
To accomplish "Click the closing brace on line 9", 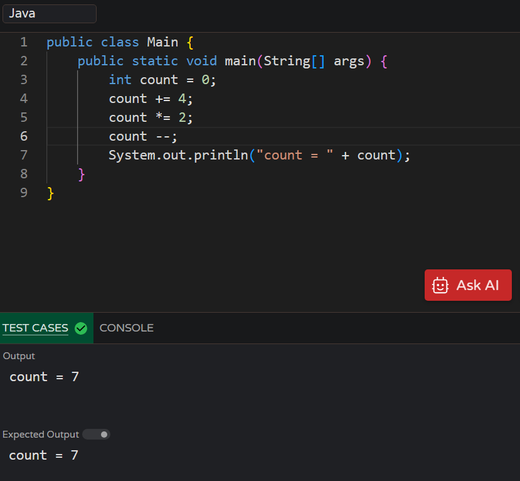I will point(50,192).
